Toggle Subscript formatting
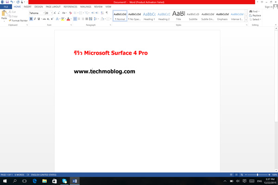Viewport: 278px width, 185px height. [48, 19]
